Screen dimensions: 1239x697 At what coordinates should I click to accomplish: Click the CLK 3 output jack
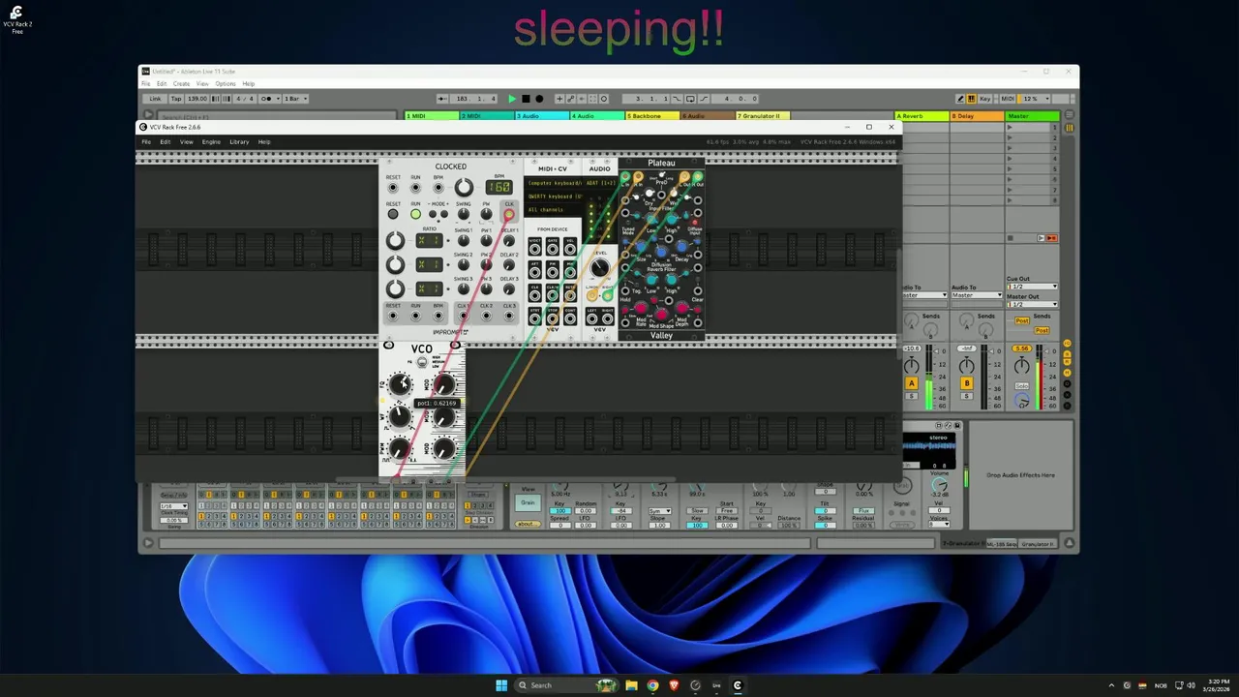click(x=509, y=316)
